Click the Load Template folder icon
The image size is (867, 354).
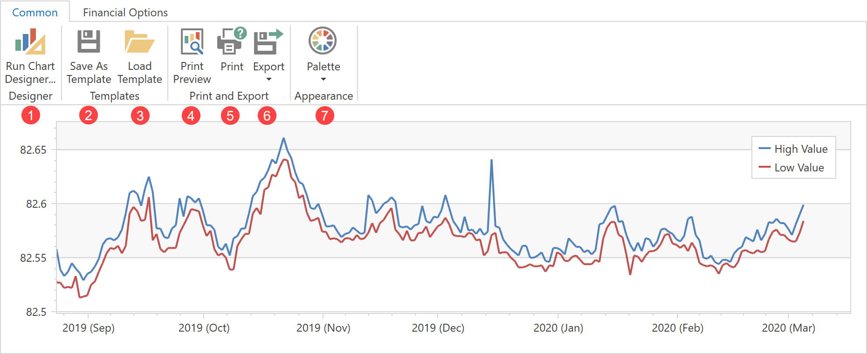pos(139,42)
